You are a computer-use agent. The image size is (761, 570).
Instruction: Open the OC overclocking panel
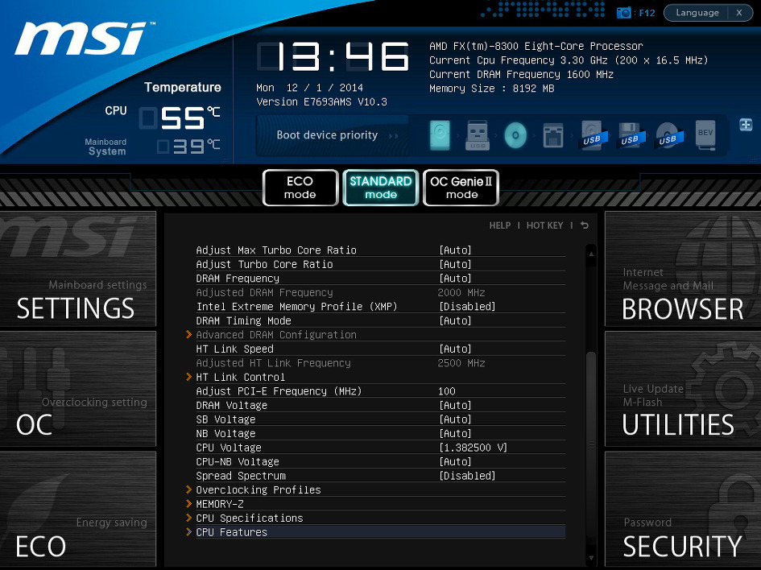point(78,389)
